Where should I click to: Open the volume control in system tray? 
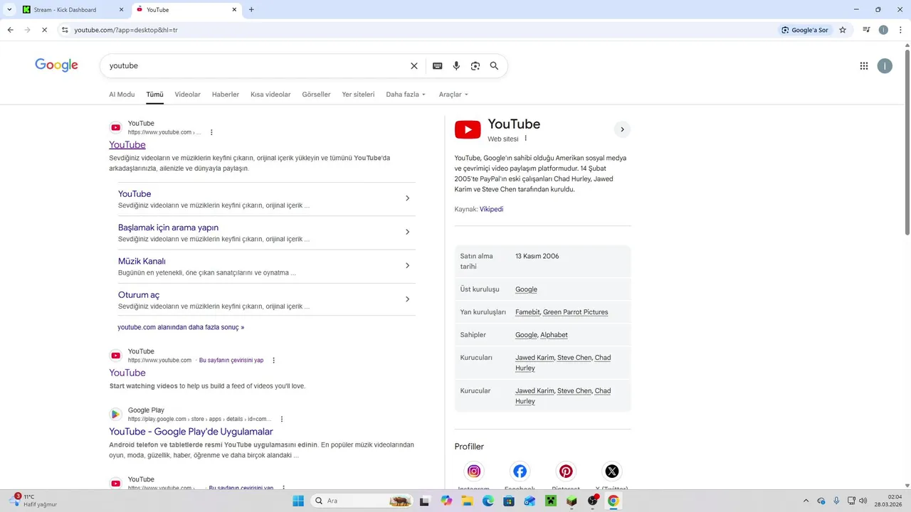tap(863, 501)
